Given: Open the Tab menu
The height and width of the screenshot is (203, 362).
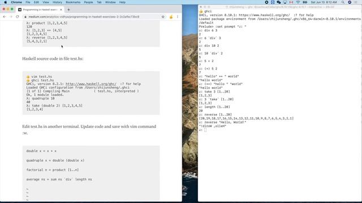Looking at the screenshot, I should (x=99, y=2).
